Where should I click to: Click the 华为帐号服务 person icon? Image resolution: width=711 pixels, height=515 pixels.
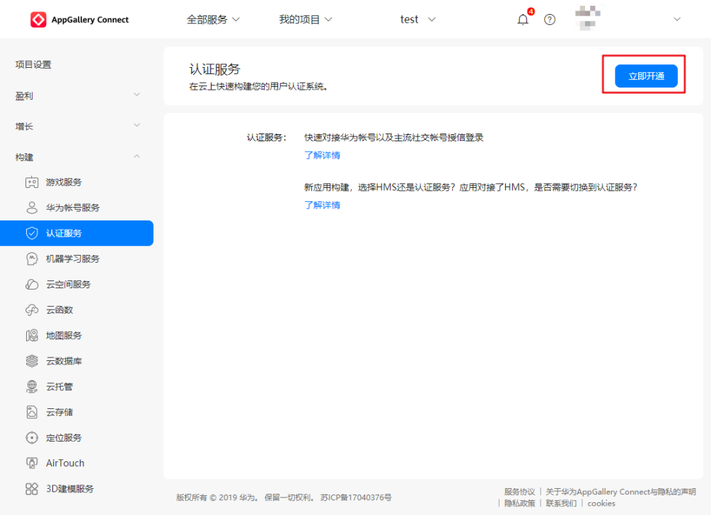(32, 208)
